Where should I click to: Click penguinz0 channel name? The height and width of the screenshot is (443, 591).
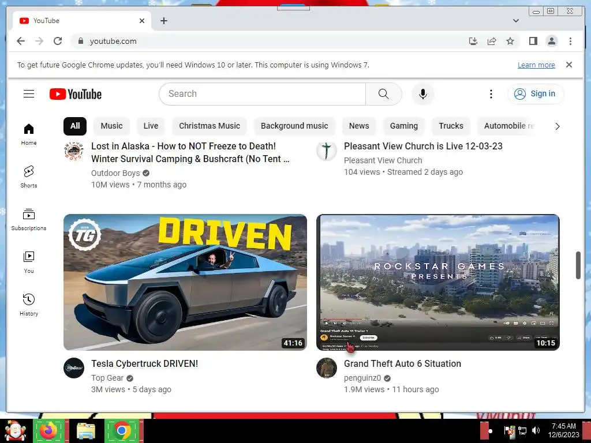pos(362,378)
